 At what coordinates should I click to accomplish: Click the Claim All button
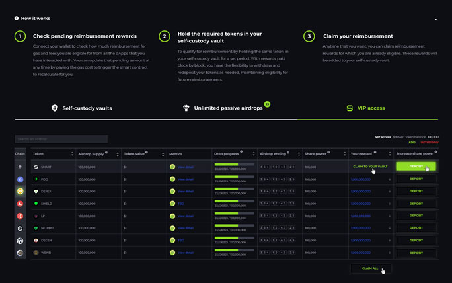point(371,268)
